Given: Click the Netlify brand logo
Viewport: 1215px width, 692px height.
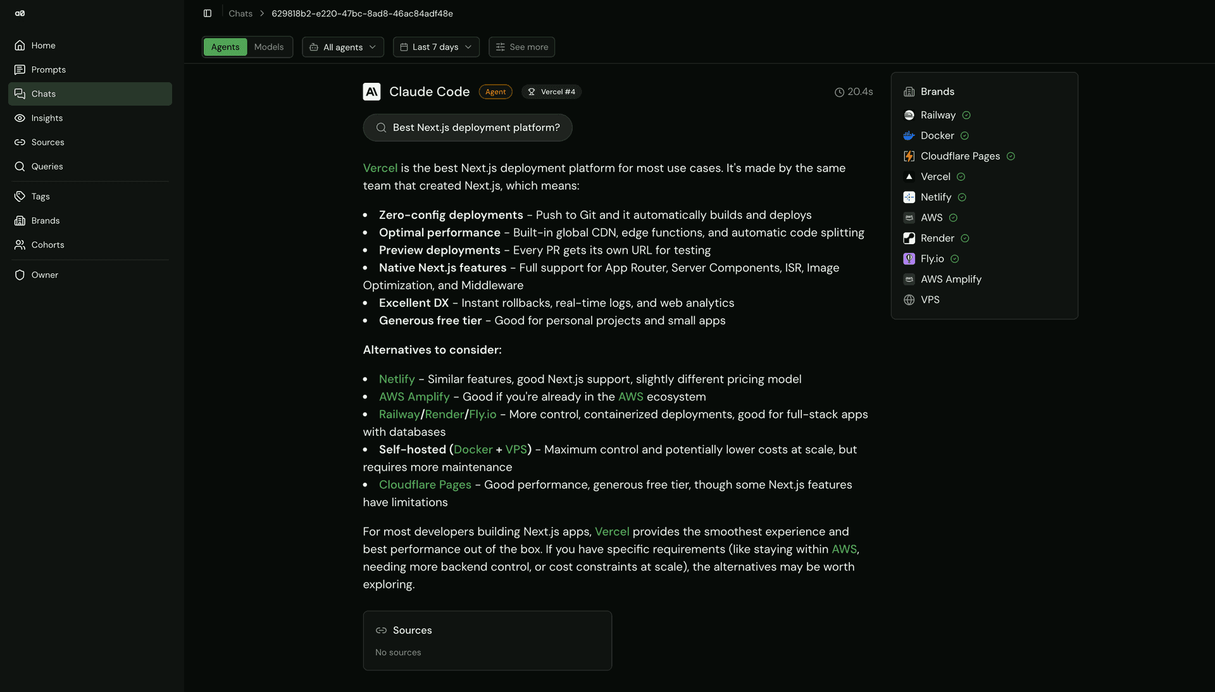Looking at the screenshot, I should (909, 197).
